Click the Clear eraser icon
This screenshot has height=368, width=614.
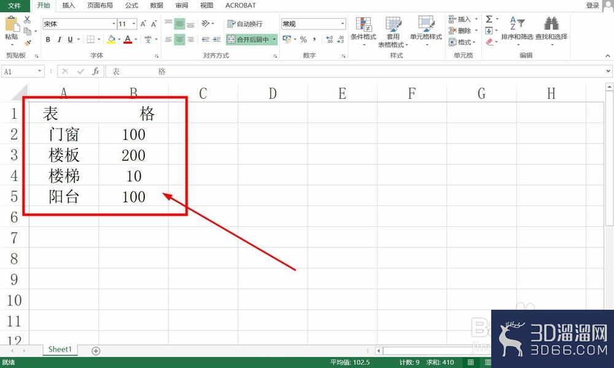[x=489, y=42]
